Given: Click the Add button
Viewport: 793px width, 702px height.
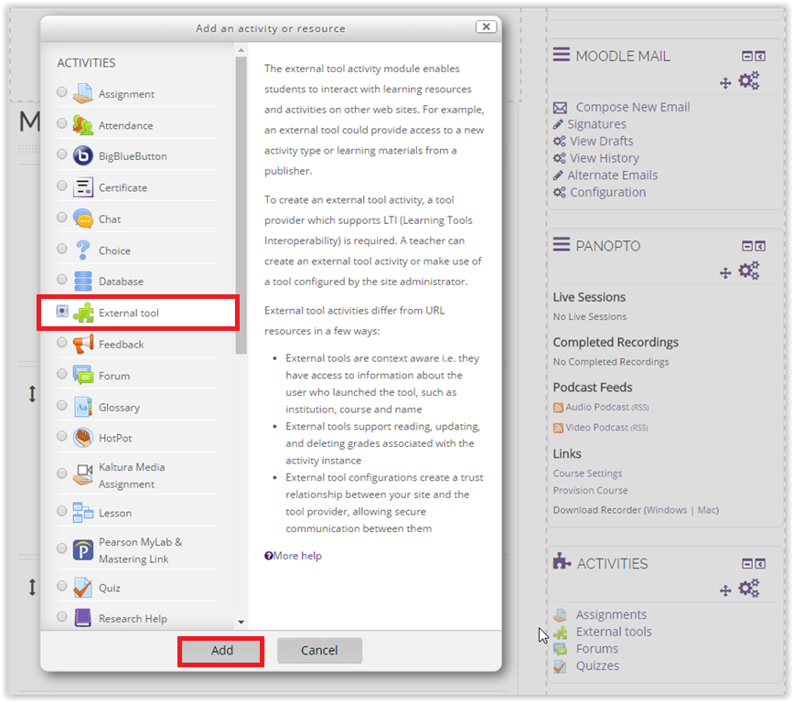Looking at the screenshot, I should (221, 651).
